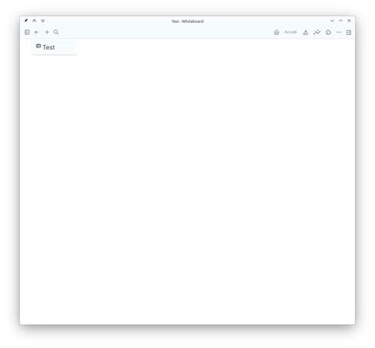Go forward with the right arrow
This screenshot has height=348, width=375.
47,32
